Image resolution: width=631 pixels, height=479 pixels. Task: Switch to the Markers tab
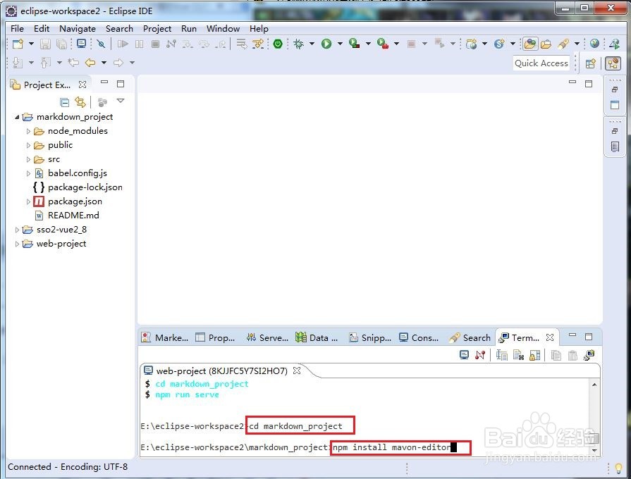click(x=164, y=338)
